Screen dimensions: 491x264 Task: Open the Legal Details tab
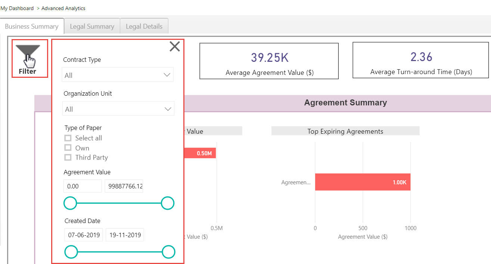click(144, 26)
